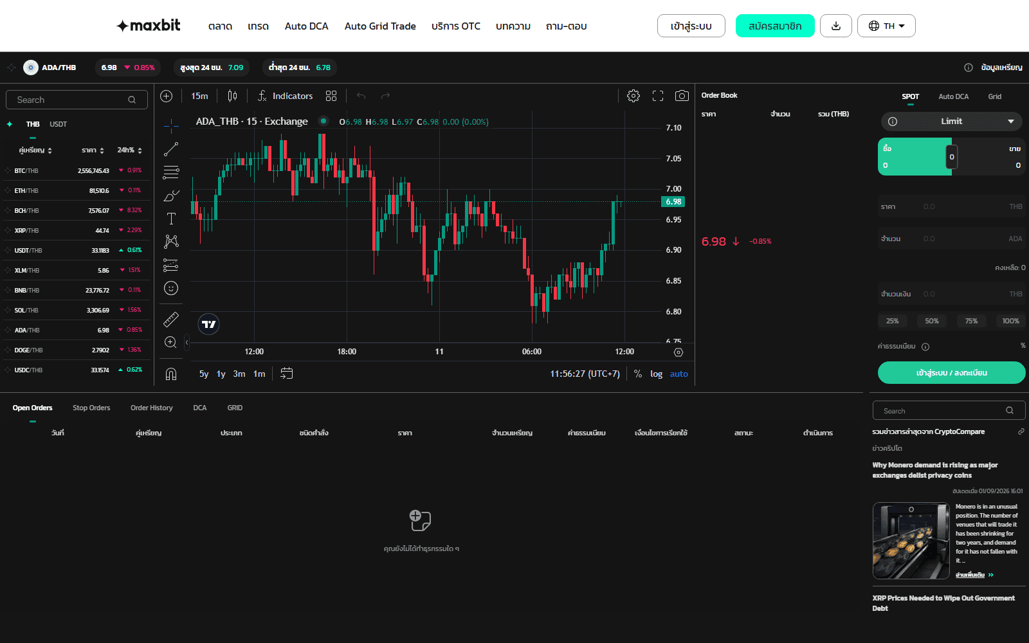Select the brush drawing tool

(x=171, y=195)
